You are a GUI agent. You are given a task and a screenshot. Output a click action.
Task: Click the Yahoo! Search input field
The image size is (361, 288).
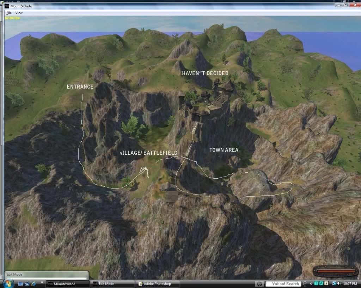point(283,284)
